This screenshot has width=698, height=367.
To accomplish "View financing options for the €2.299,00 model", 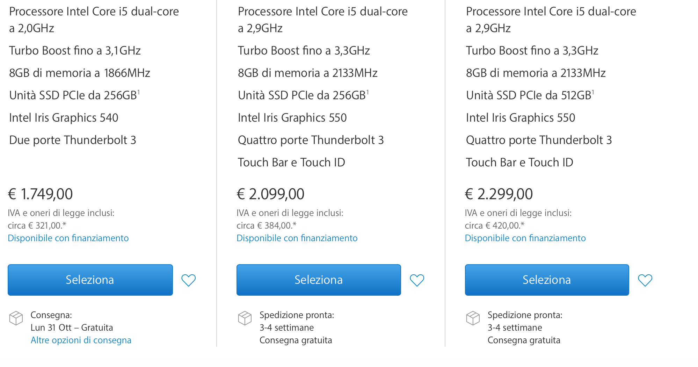I will coord(525,238).
